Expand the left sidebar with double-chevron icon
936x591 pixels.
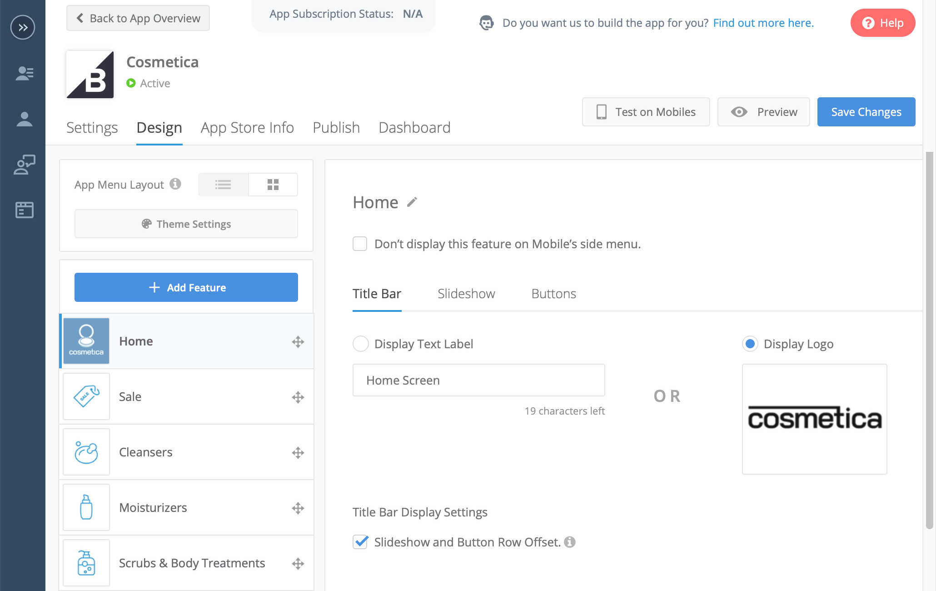pyautogui.click(x=23, y=27)
